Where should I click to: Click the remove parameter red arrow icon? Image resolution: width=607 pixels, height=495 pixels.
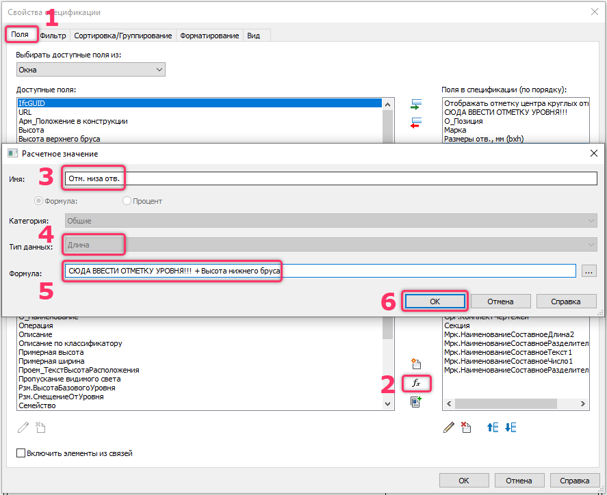(416, 123)
